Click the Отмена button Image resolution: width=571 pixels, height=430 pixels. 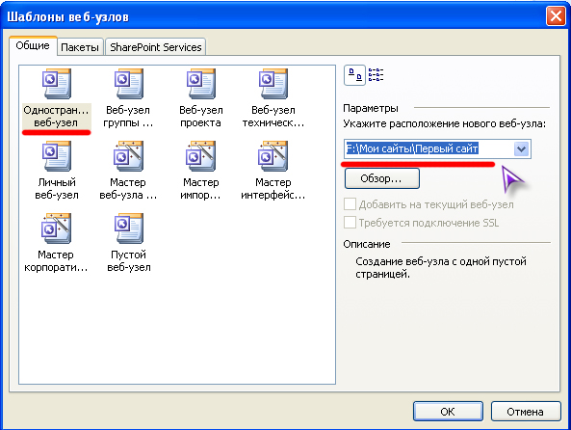click(526, 412)
